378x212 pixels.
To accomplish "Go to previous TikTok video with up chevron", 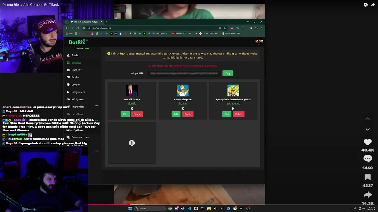I will [x=368, y=119].
